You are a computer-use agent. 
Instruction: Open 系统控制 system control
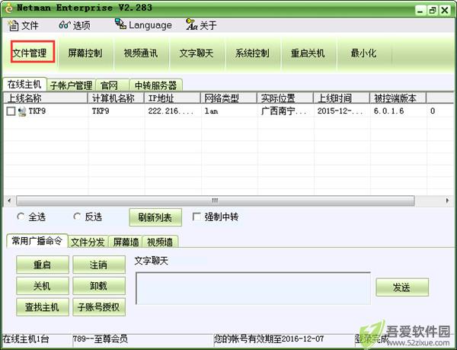[252, 53]
